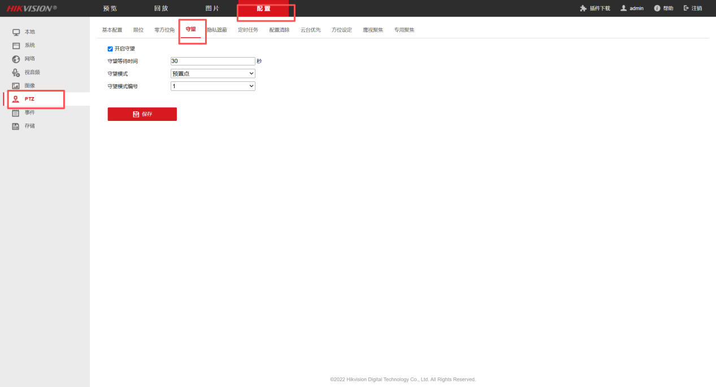Select the 隐私遮蔽 tab
The width and height of the screenshot is (716, 387).
point(217,30)
